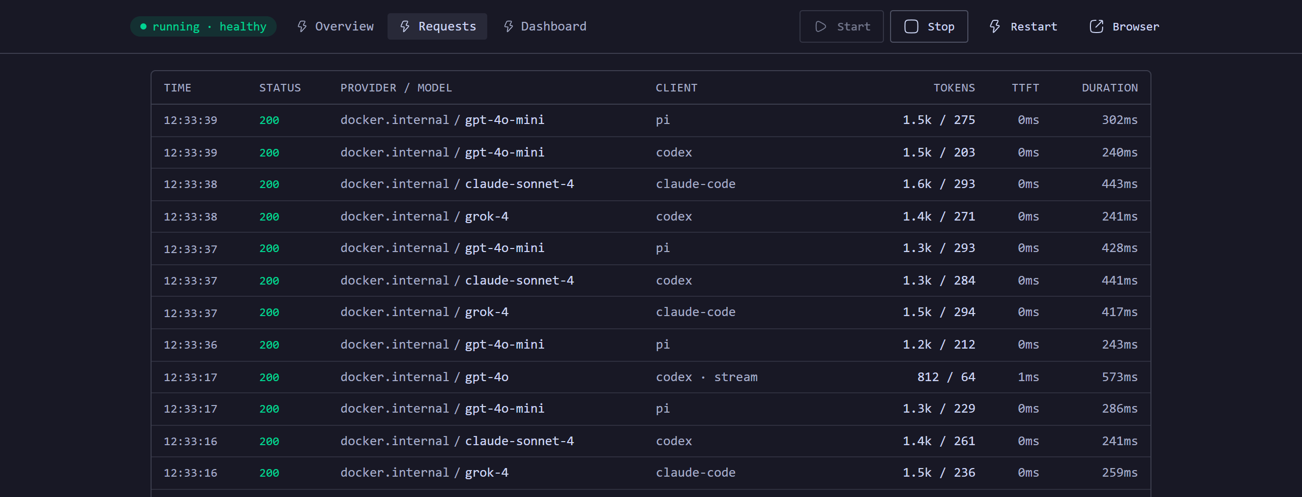Open the grok-4 request lasting 241ms

[651, 216]
